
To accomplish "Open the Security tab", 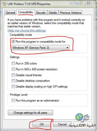I will point(41,13).
